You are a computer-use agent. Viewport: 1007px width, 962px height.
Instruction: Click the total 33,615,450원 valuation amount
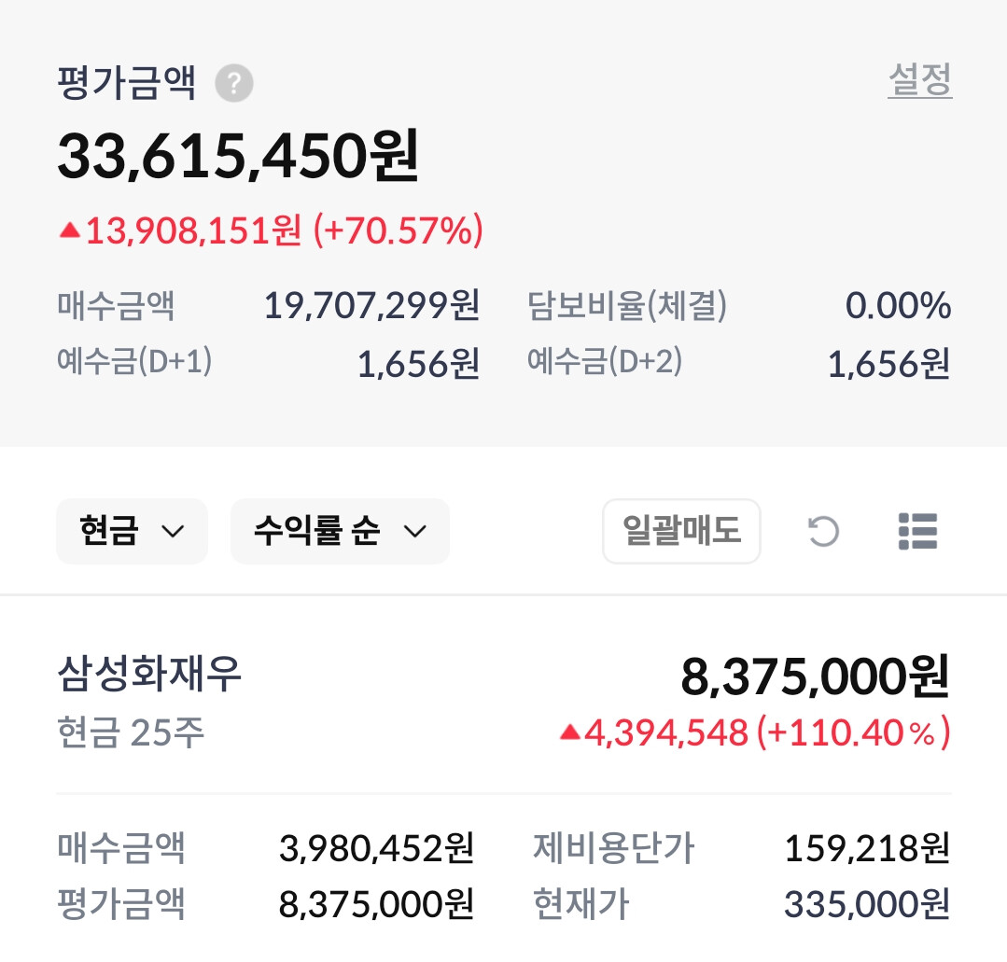[238, 156]
